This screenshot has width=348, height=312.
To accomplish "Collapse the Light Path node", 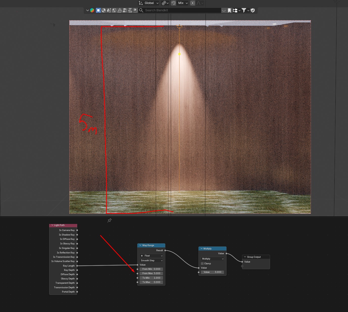I will click(52, 225).
